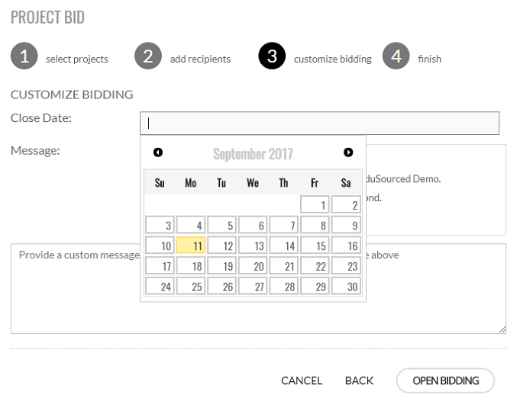
Task: Click step 4 finish circle
Action: click(x=396, y=56)
